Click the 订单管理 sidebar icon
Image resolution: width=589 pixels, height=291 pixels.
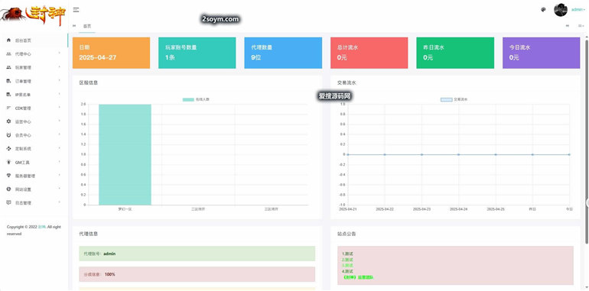(x=8, y=81)
